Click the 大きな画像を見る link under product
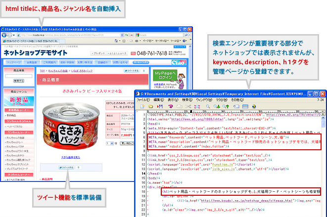Screen dimensions: 327x217 coord(70,157)
